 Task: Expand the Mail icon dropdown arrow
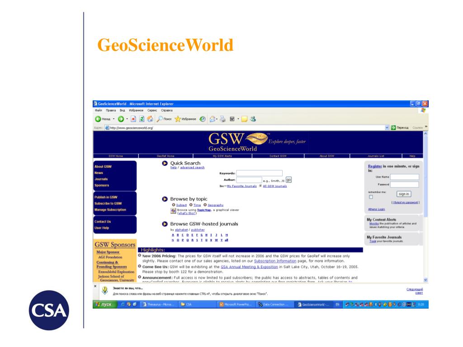pos(217,119)
